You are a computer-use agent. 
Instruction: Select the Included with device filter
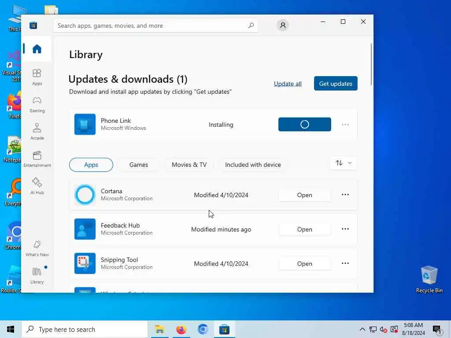pos(253,165)
